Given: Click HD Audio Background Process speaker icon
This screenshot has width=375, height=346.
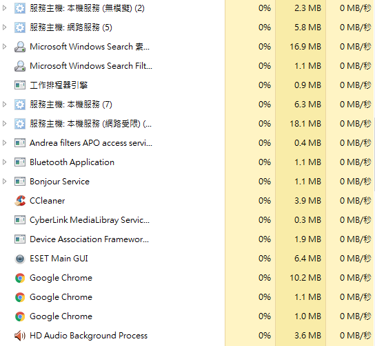Looking at the screenshot, I should click(20, 336).
